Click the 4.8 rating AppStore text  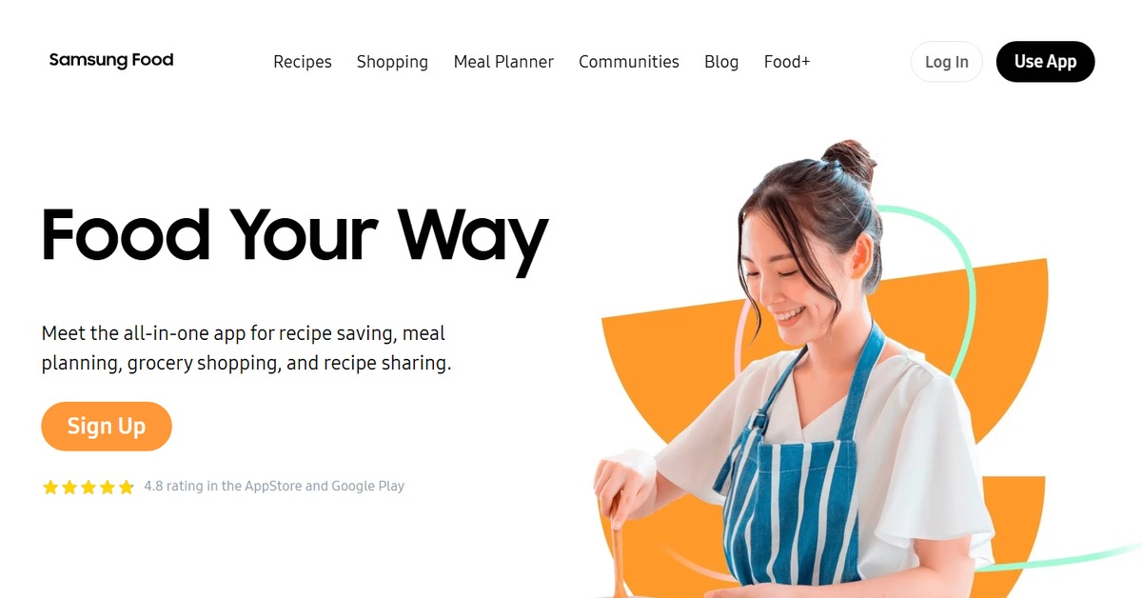(x=274, y=486)
